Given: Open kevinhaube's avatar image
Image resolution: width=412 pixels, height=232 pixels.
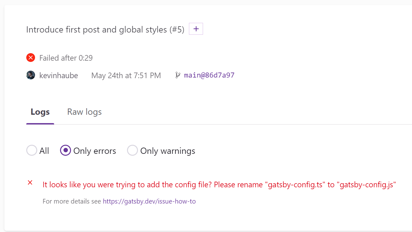Looking at the screenshot, I should coord(30,75).
